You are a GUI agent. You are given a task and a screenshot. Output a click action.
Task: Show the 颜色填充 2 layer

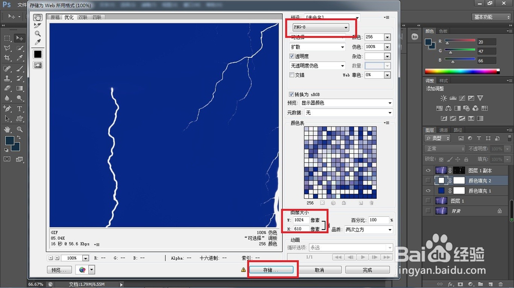click(x=428, y=180)
